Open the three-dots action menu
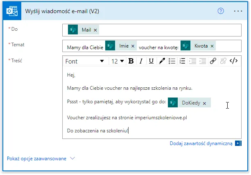This screenshot has width=251, height=175. [238, 11]
